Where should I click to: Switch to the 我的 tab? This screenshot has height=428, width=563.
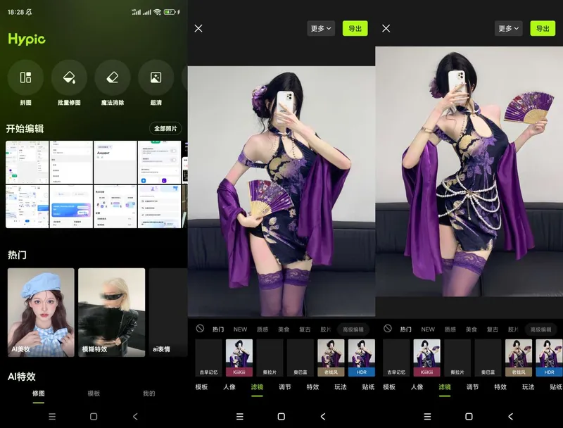coord(148,394)
